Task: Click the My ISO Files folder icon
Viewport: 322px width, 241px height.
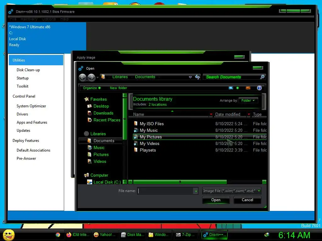Action: pos(136,123)
